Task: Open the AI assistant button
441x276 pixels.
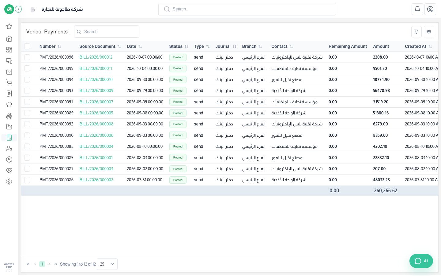Action: (x=421, y=261)
